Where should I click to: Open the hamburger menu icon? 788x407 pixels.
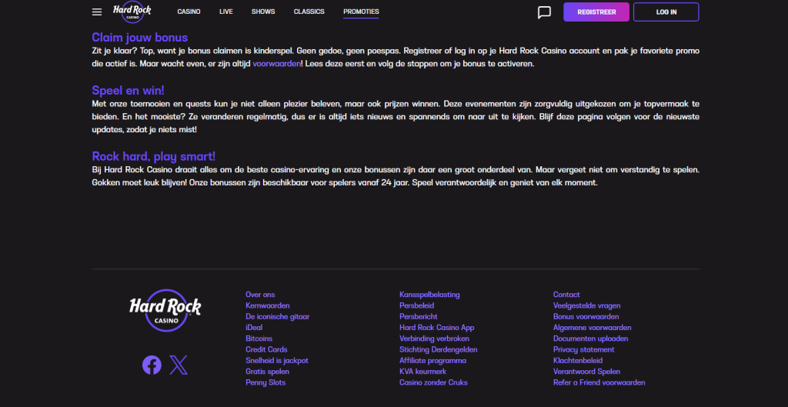pos(97,12)
